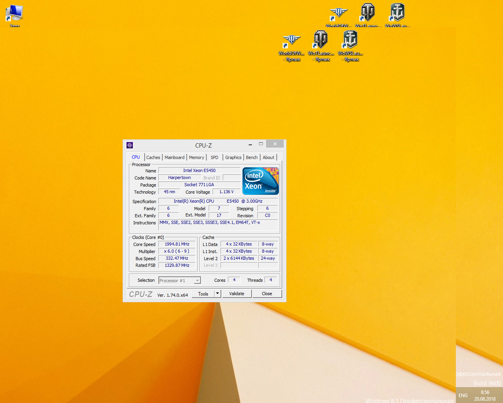Open the computer icon labeled 'Этот' on desktop
Image resolution: width=503 pixels, height=403 pixels.
click(x=15, y=16)
